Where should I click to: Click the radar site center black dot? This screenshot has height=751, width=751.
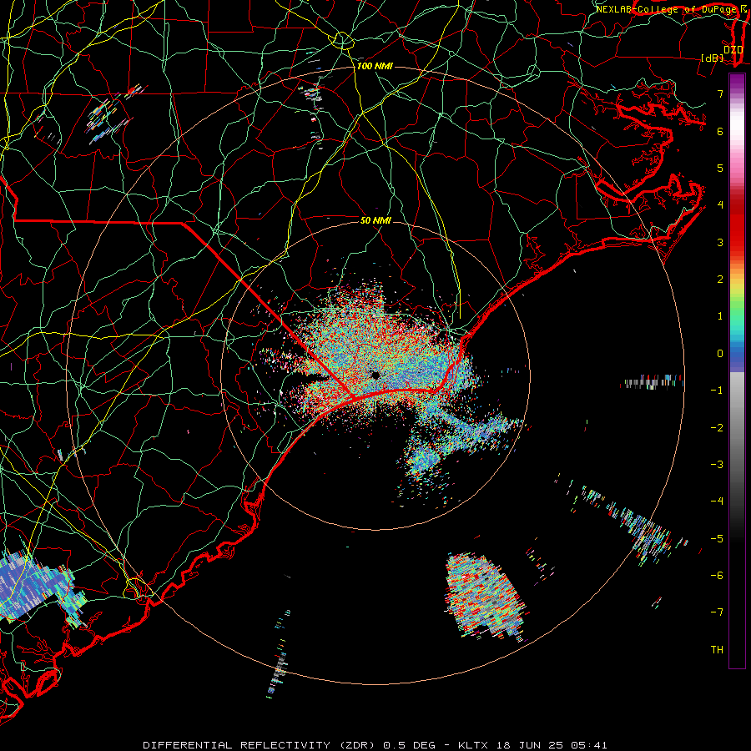click(375, 375)
